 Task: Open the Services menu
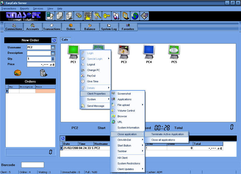(38, 8)
